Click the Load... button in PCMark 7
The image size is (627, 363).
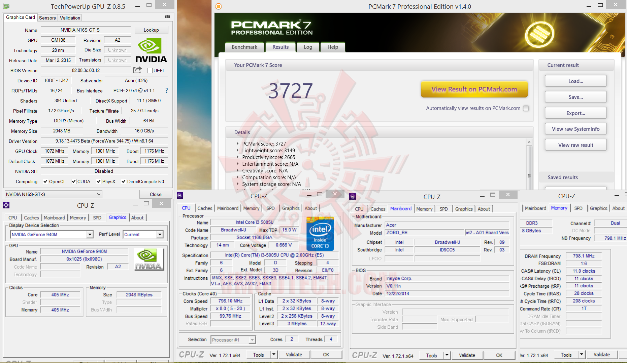tap(576, 81)
